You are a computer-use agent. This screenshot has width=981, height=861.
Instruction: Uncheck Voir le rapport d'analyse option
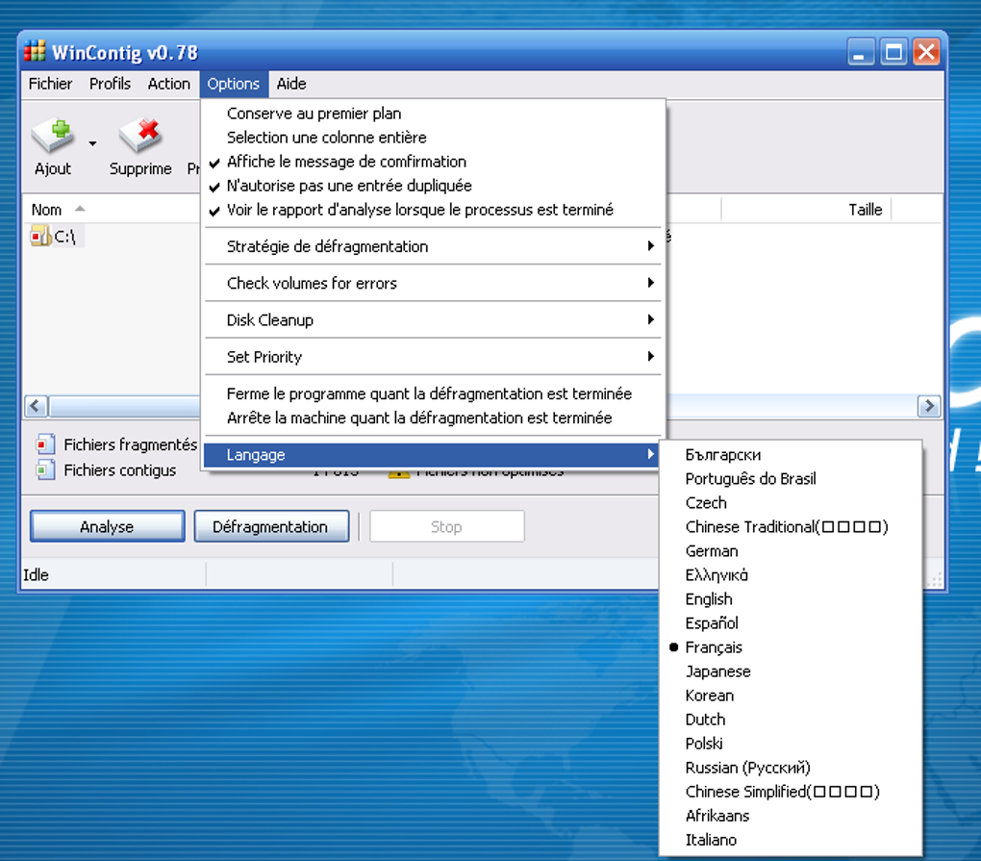(x=433, y=210)
